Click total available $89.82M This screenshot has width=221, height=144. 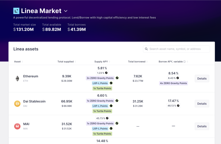(x=51, y=30)
